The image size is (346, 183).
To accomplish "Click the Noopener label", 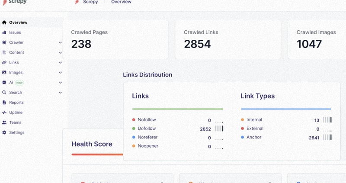I will pyautogui.click(x=148, y=146).
